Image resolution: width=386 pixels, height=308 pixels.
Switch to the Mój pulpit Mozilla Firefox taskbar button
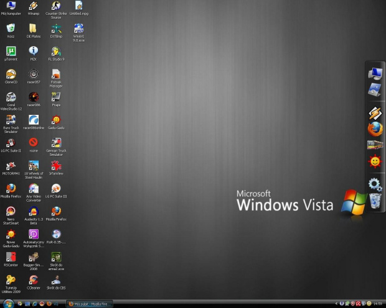coord(90,304)
